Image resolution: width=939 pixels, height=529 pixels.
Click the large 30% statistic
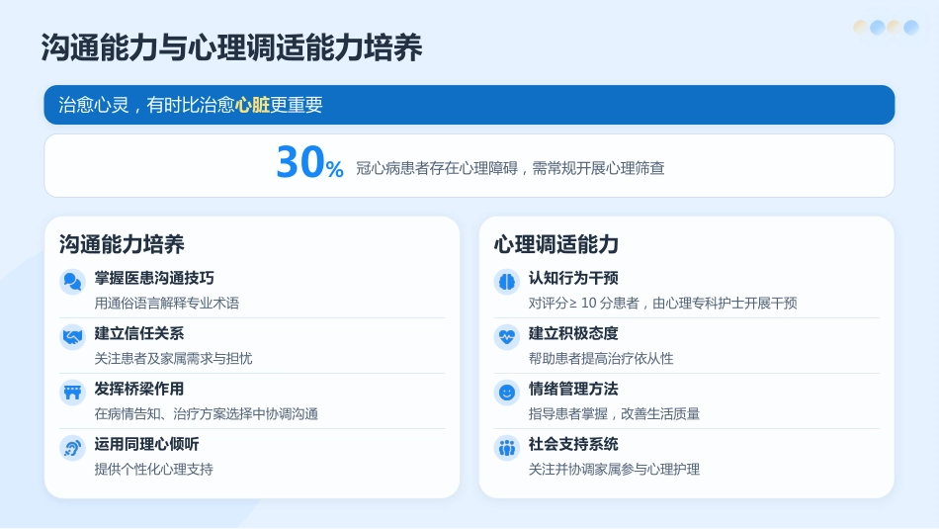309,162
